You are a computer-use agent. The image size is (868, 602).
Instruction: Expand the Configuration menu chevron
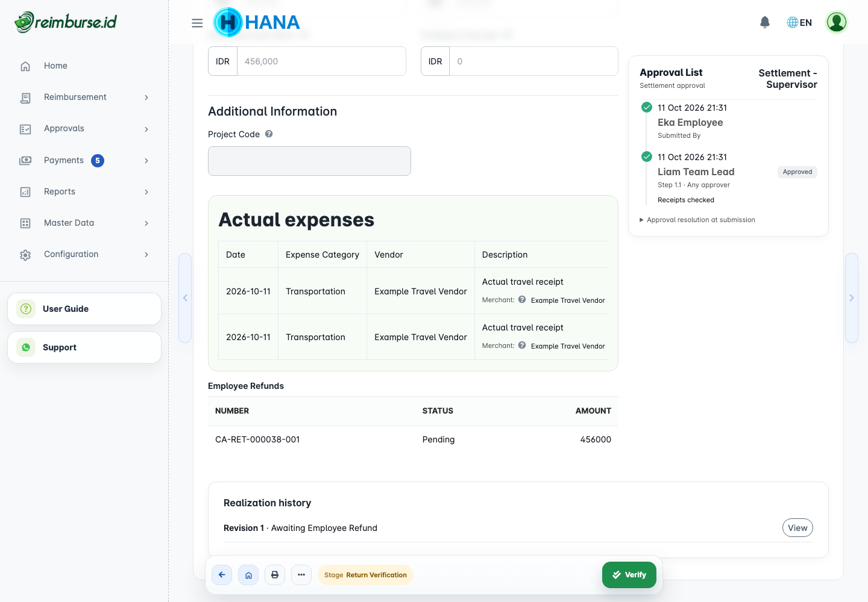pyautogui.click(x=146, y=254)
